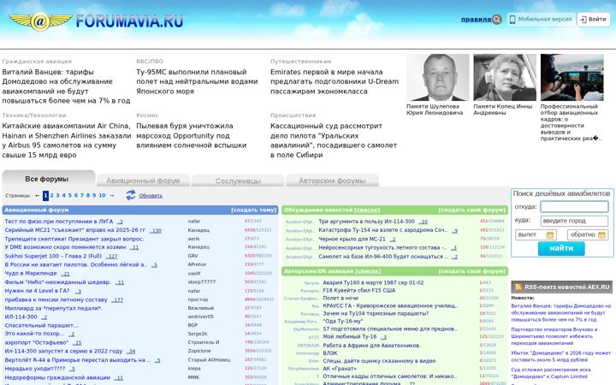Image resolution: width=616 pixels, height=385 pixels.
Task: Click the refresh arrows icon
Action: click(x=130, y=195)
